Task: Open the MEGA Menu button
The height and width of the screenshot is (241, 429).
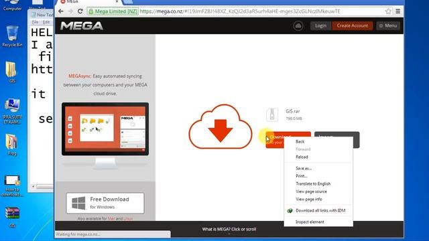Action: 388,25
